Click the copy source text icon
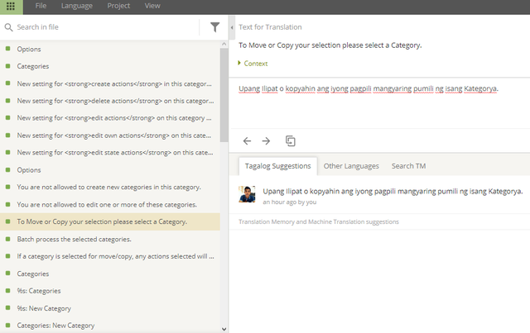This screenshot has width=530, height=333. coord(291,141)
